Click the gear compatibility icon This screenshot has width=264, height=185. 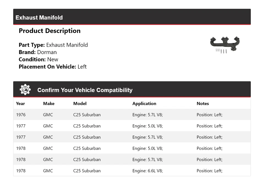[25, 90]
